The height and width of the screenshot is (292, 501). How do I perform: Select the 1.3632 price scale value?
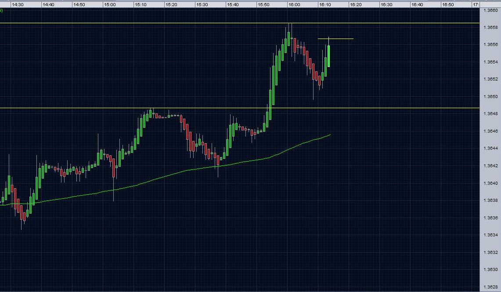click(x=490, y=253)
